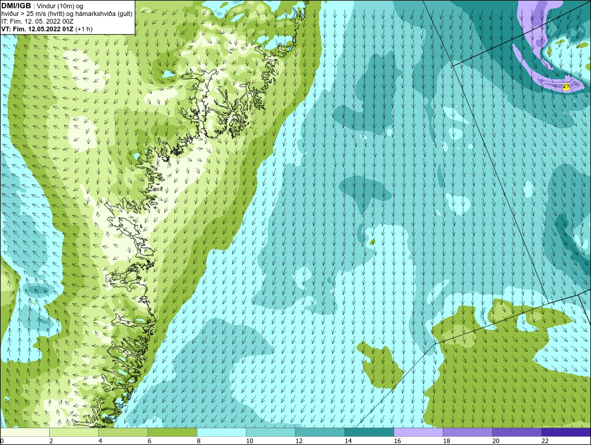This screenshot has width=591, height=445.
Task: Select the 20–22 m/s purple legend swatch
Action: pyautogui.click(x=517, y=432)
